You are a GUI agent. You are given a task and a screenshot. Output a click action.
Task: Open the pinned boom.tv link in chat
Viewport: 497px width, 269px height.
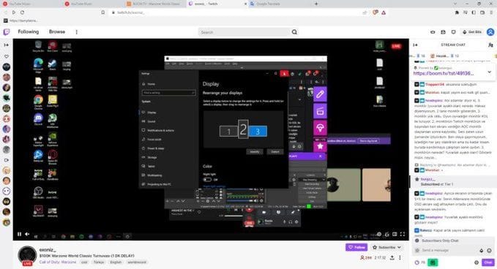pos(444,73)
